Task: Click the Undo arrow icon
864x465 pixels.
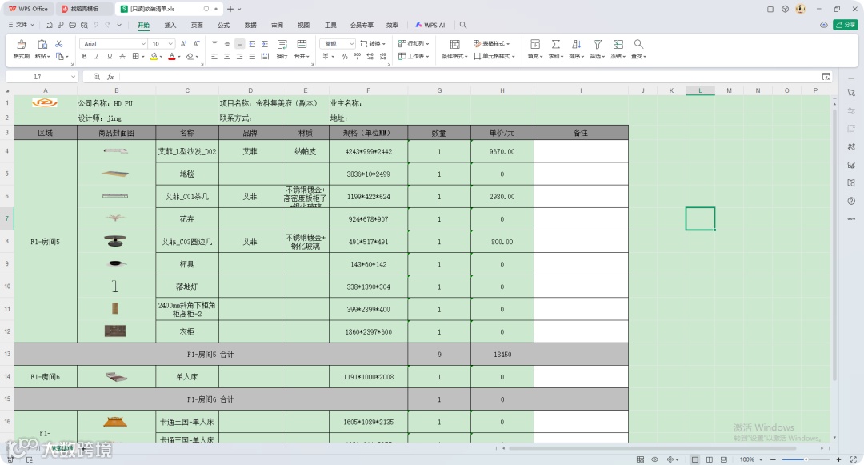Action: click(96, 25)
